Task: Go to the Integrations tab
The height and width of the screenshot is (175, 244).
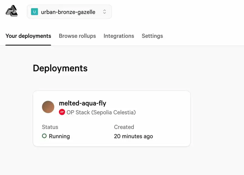Action: [x=119, y=36]
